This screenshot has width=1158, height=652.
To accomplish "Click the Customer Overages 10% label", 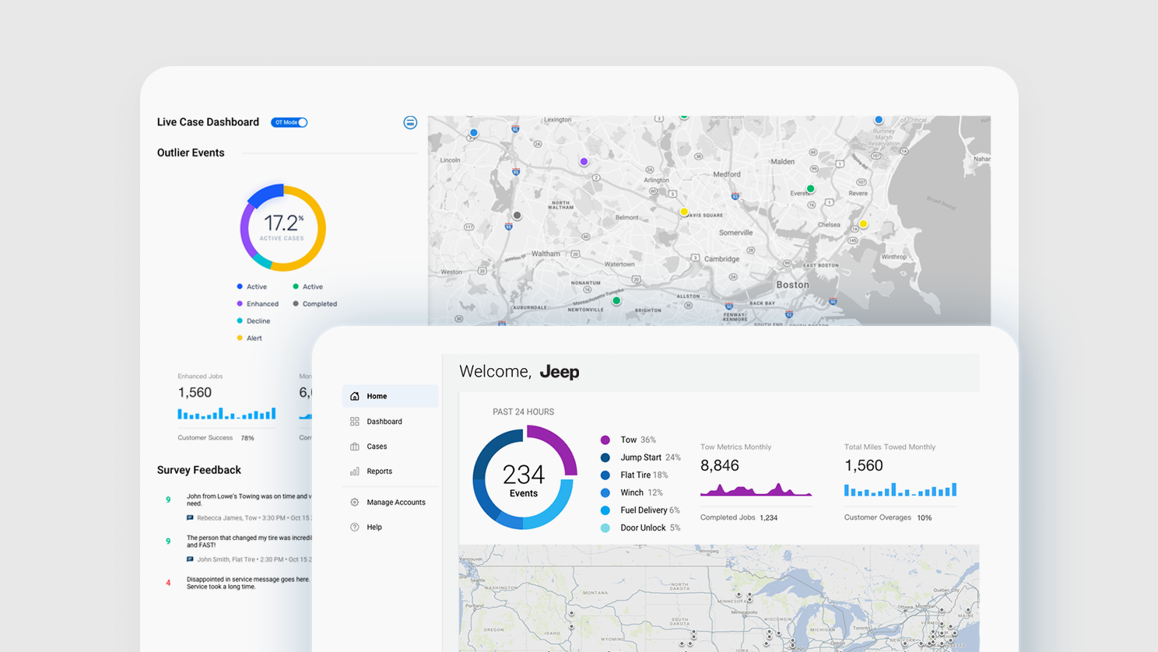I will (888, 517).
